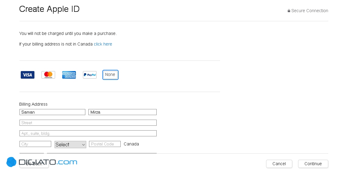The height and width of the screenshot is (174, 338).
Task: Focus the City input field
Action: [35, 144]
